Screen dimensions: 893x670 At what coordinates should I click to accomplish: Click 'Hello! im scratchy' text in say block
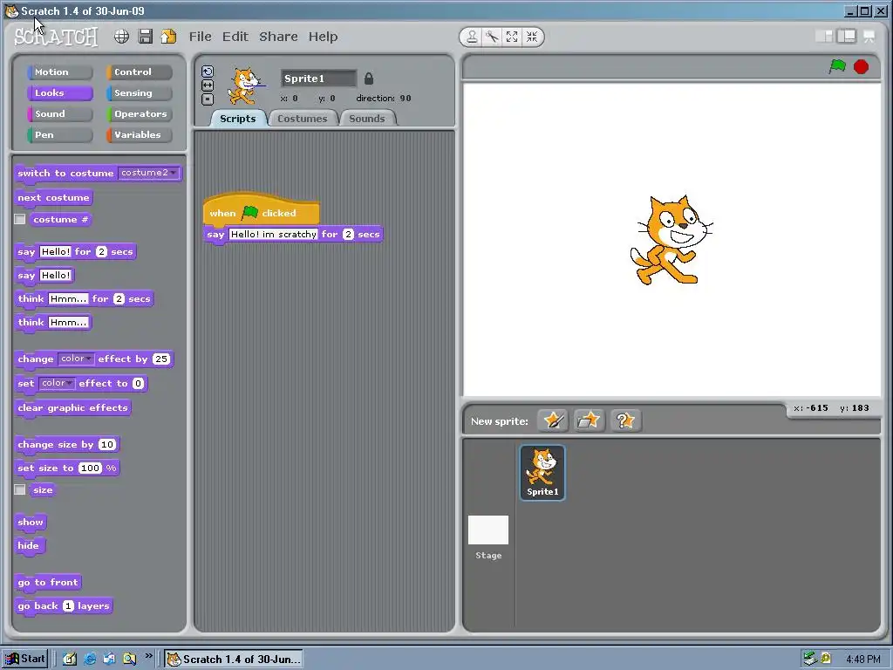pos(273,234)
